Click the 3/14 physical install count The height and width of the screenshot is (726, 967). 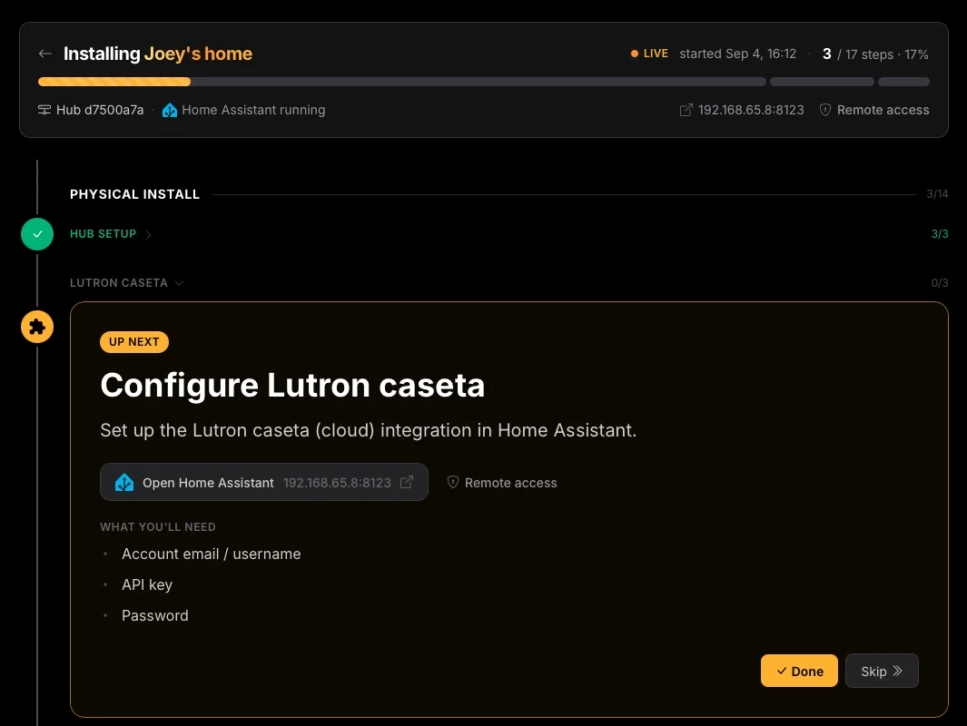coord(937,194)
